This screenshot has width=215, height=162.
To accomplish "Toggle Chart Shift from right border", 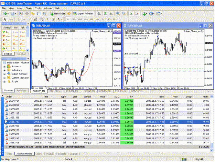I will (x=137, y=13).
